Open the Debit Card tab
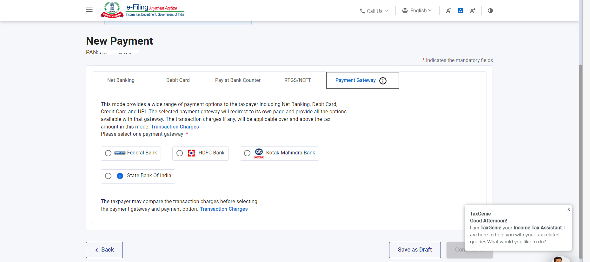Screen dimensions: 590x262 178,80
